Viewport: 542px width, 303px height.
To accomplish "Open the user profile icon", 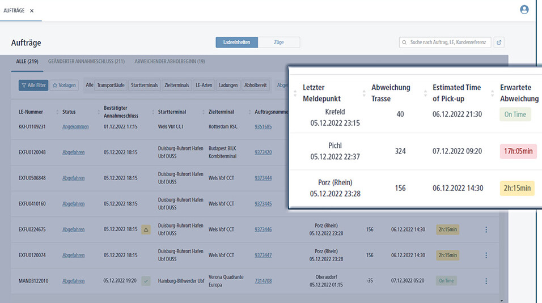I will pyautogui.click(x=524, y=10).
